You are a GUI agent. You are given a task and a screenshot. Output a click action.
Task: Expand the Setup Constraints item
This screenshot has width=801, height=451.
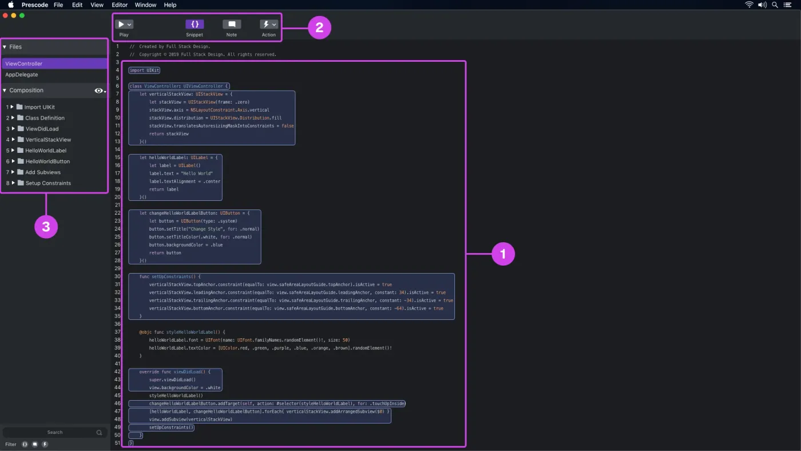(13, 183)
